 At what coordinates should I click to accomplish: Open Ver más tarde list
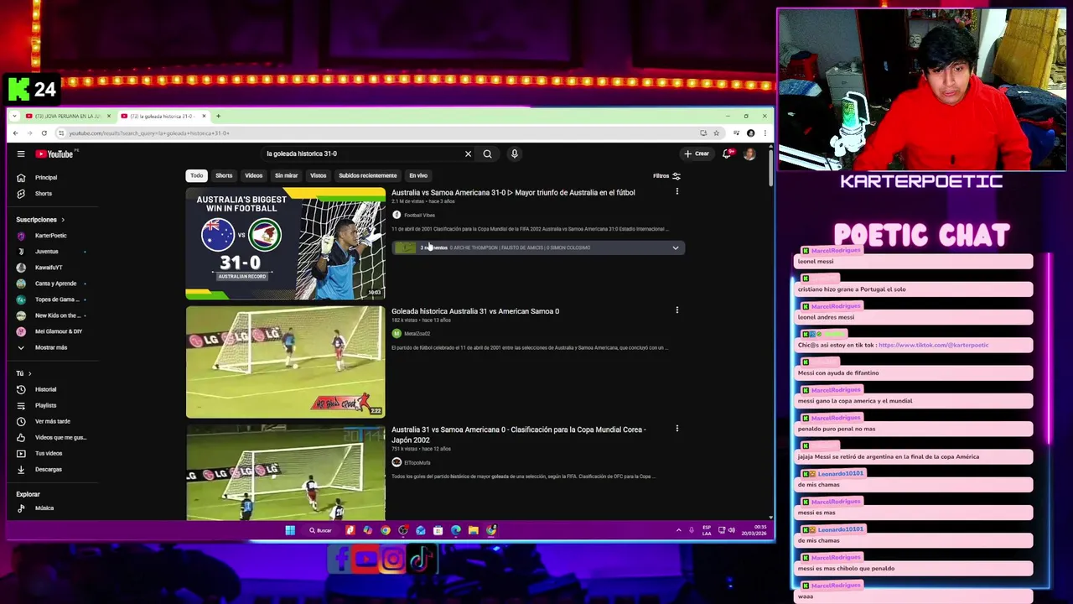52,421
